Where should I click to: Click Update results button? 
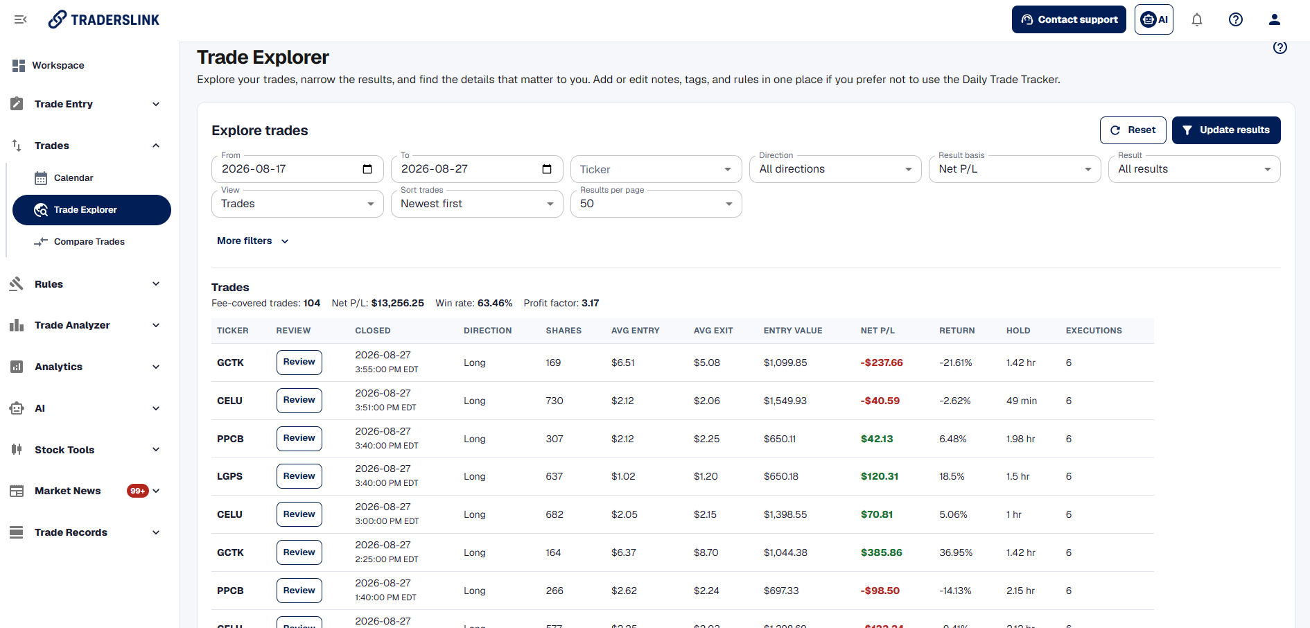pos(1226,130)
